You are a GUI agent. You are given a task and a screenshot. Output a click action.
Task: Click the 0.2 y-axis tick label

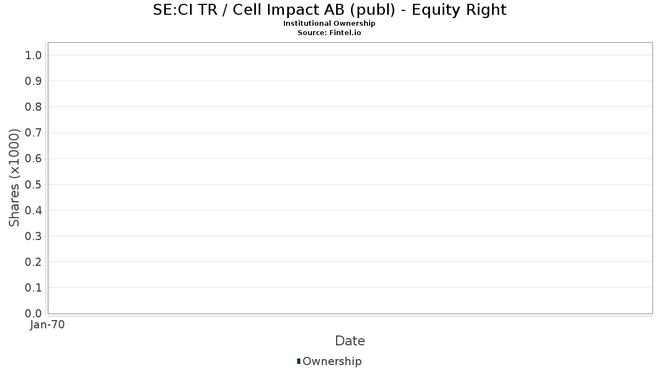(33, 261)
